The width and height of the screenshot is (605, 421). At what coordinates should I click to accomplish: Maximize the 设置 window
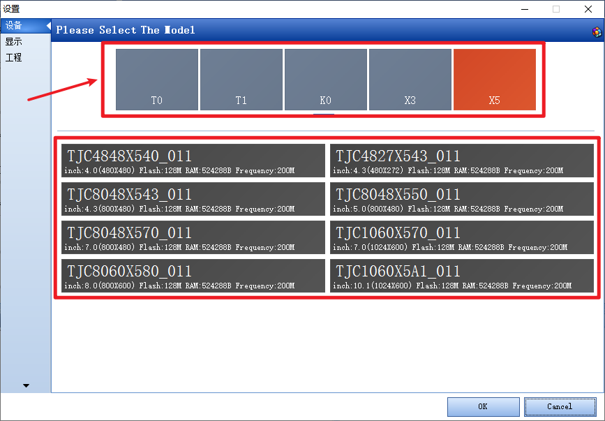[556, 9]
